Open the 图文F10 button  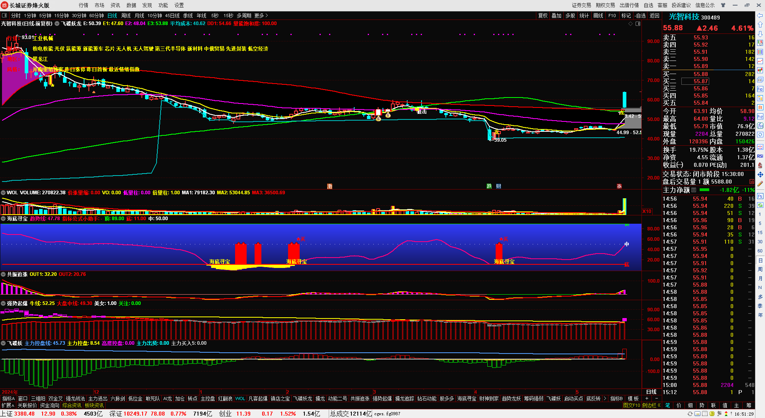632,405
